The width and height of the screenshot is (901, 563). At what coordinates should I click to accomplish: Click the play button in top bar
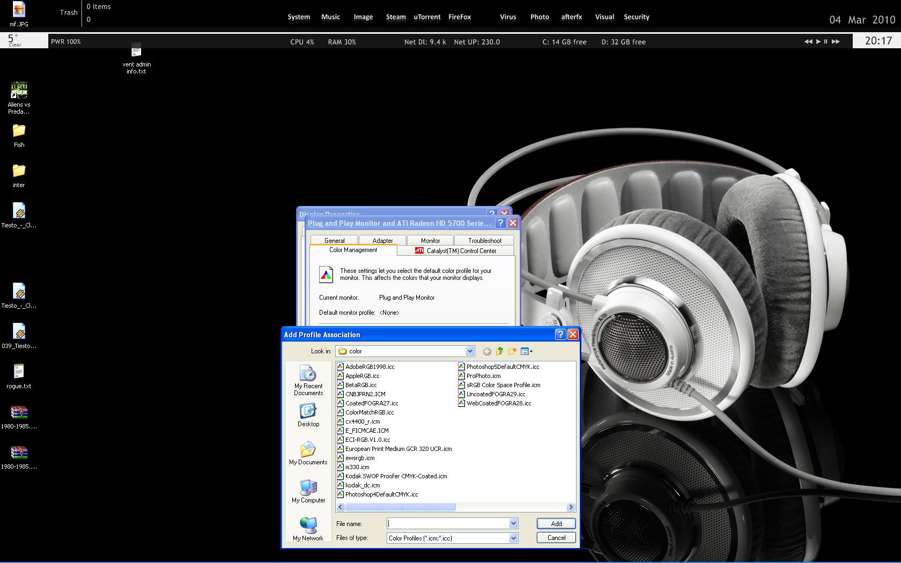pos(818,41)
